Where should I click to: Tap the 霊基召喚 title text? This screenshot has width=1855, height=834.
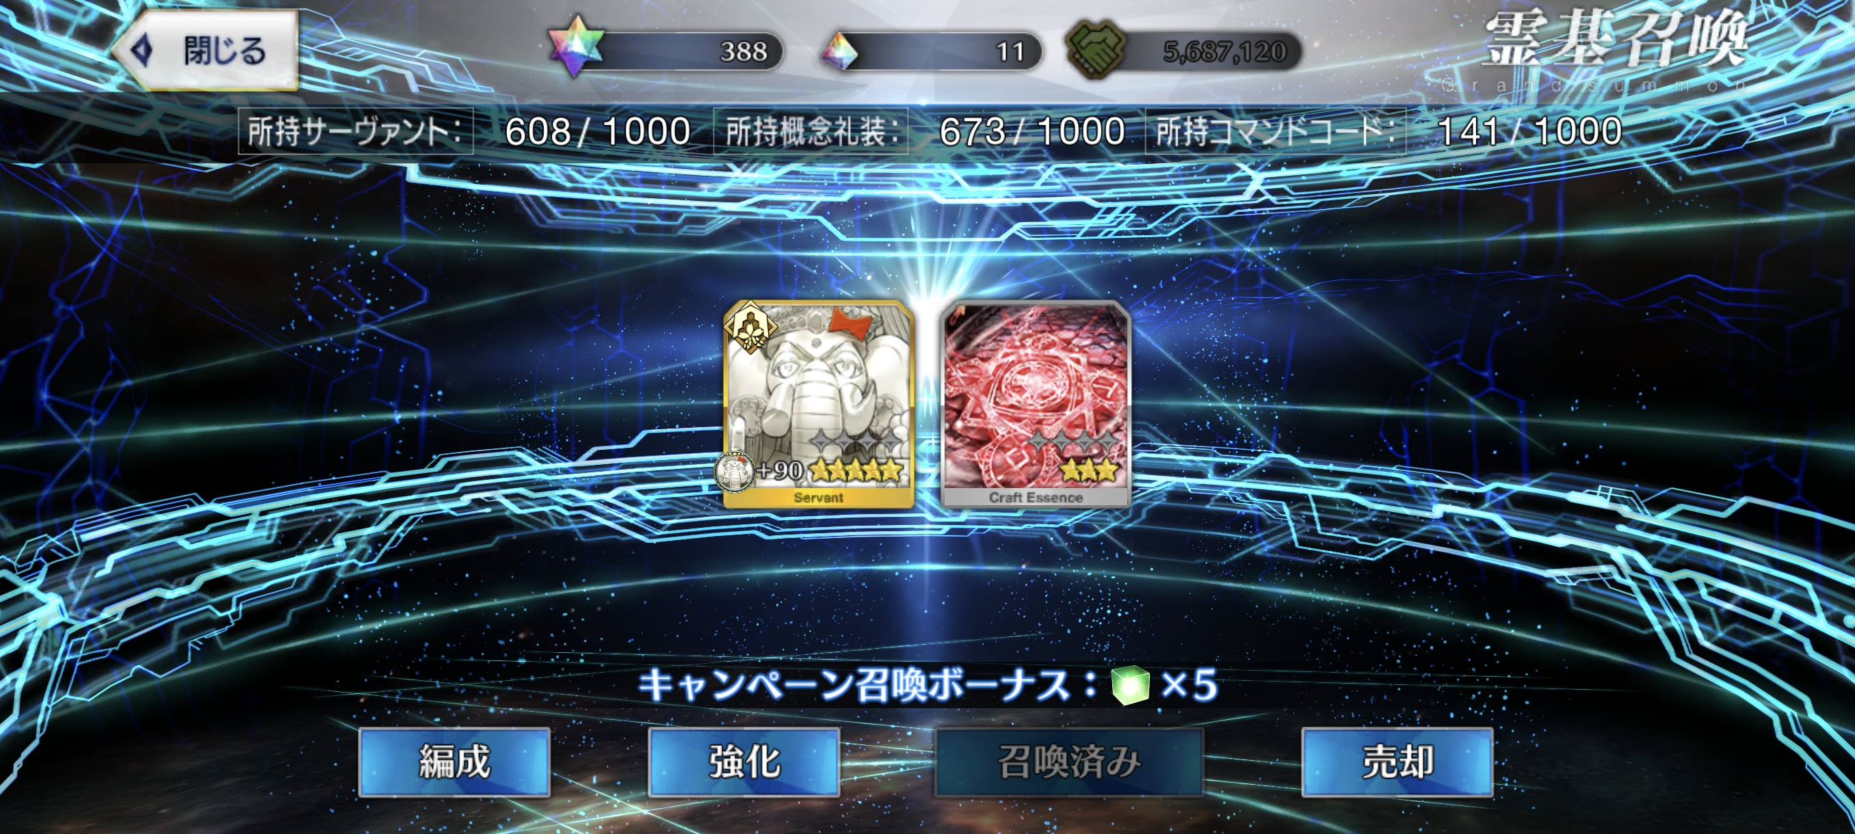click(1614, 40)
